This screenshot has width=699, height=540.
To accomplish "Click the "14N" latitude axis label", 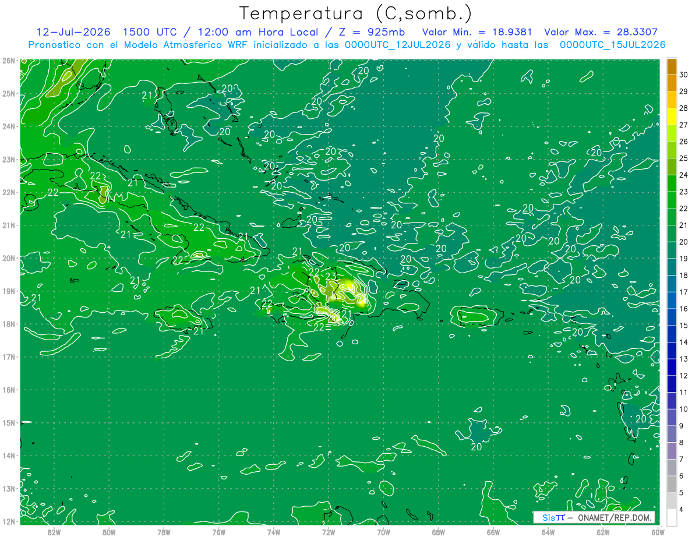I will 8,456.
